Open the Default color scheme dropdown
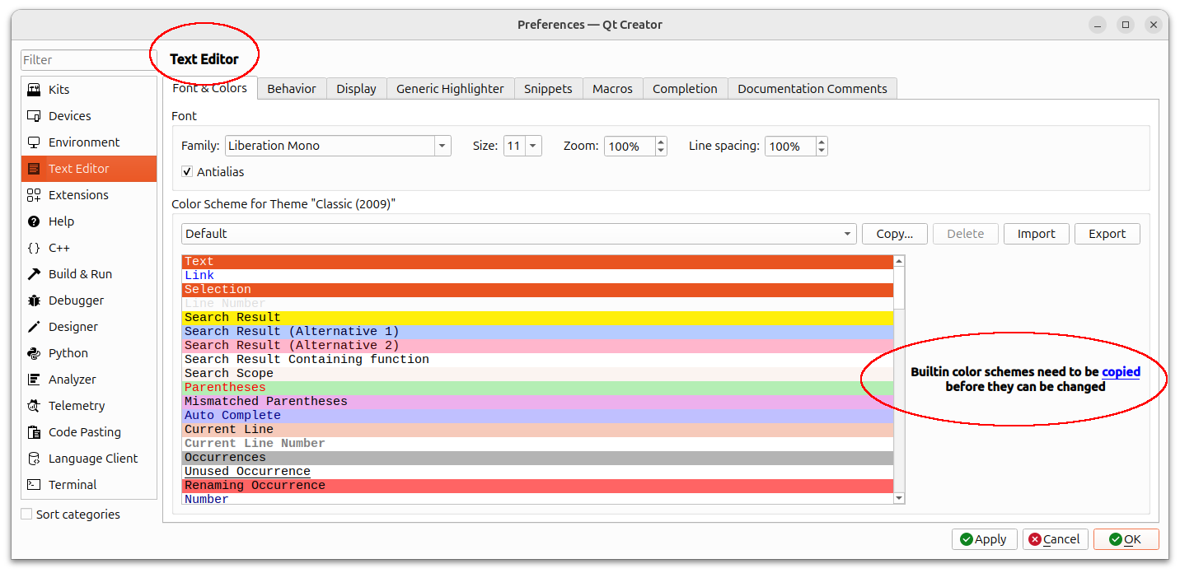1180x573 pixels. pos(519,234)
